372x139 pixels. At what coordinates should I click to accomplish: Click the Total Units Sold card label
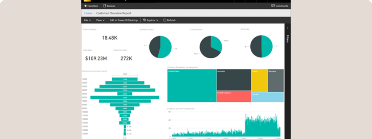[120, 50]
